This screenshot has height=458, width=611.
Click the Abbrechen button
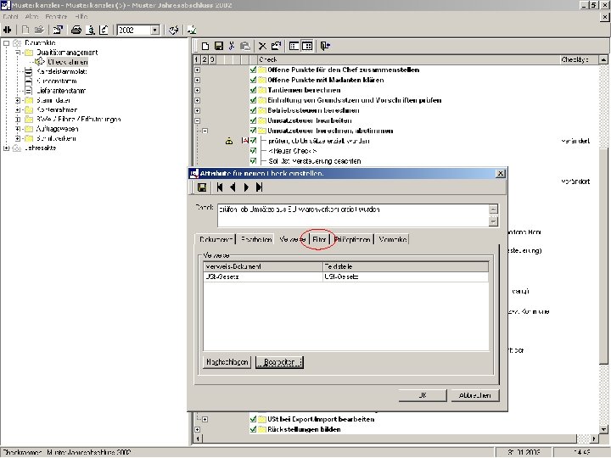click(474, 395)
